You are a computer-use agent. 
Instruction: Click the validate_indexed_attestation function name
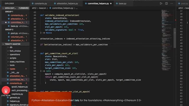tap(62, 15)
